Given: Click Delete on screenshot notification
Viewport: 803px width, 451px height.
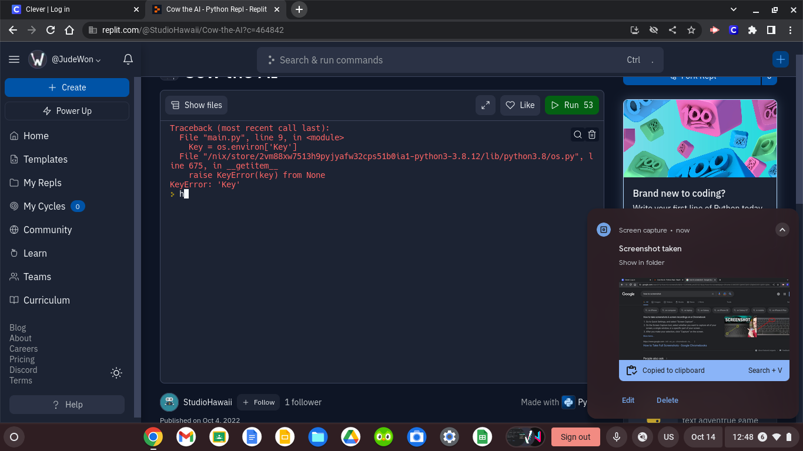Looking at the screenshot, I should pyautogui.click(x=667, y=400).
